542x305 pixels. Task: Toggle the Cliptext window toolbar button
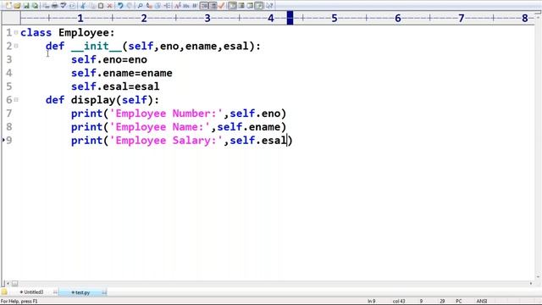click(x=241, y=6)
